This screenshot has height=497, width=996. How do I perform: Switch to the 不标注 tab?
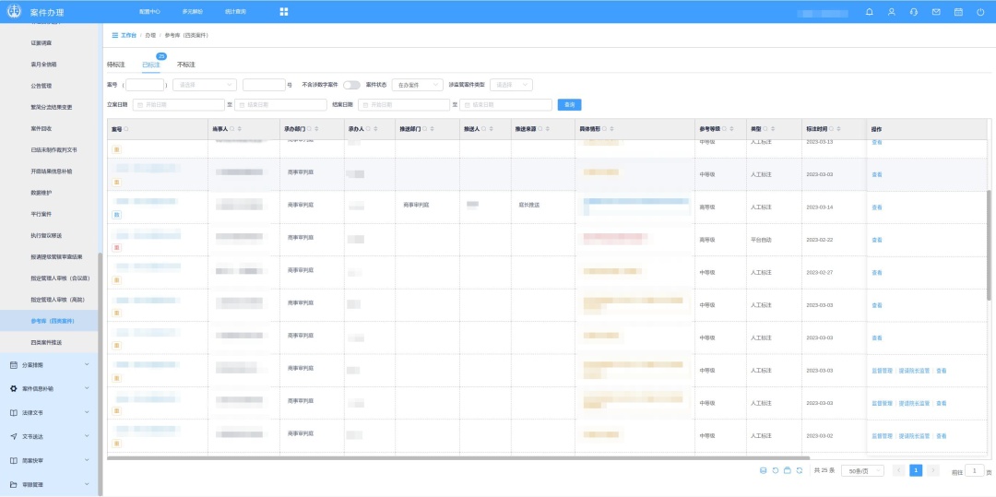tap(186, 65)
